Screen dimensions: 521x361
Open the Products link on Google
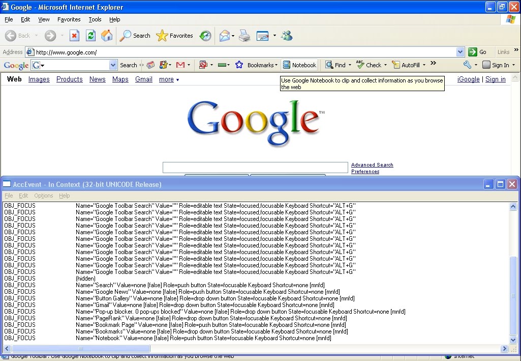pyautogui.click(x=70, y=79)
